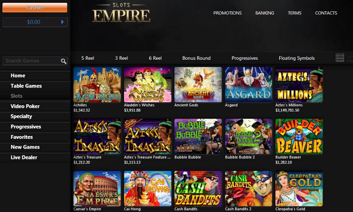Open the Cashier button
The height and width of the screenshot is (212, 353).
(35, 8)
